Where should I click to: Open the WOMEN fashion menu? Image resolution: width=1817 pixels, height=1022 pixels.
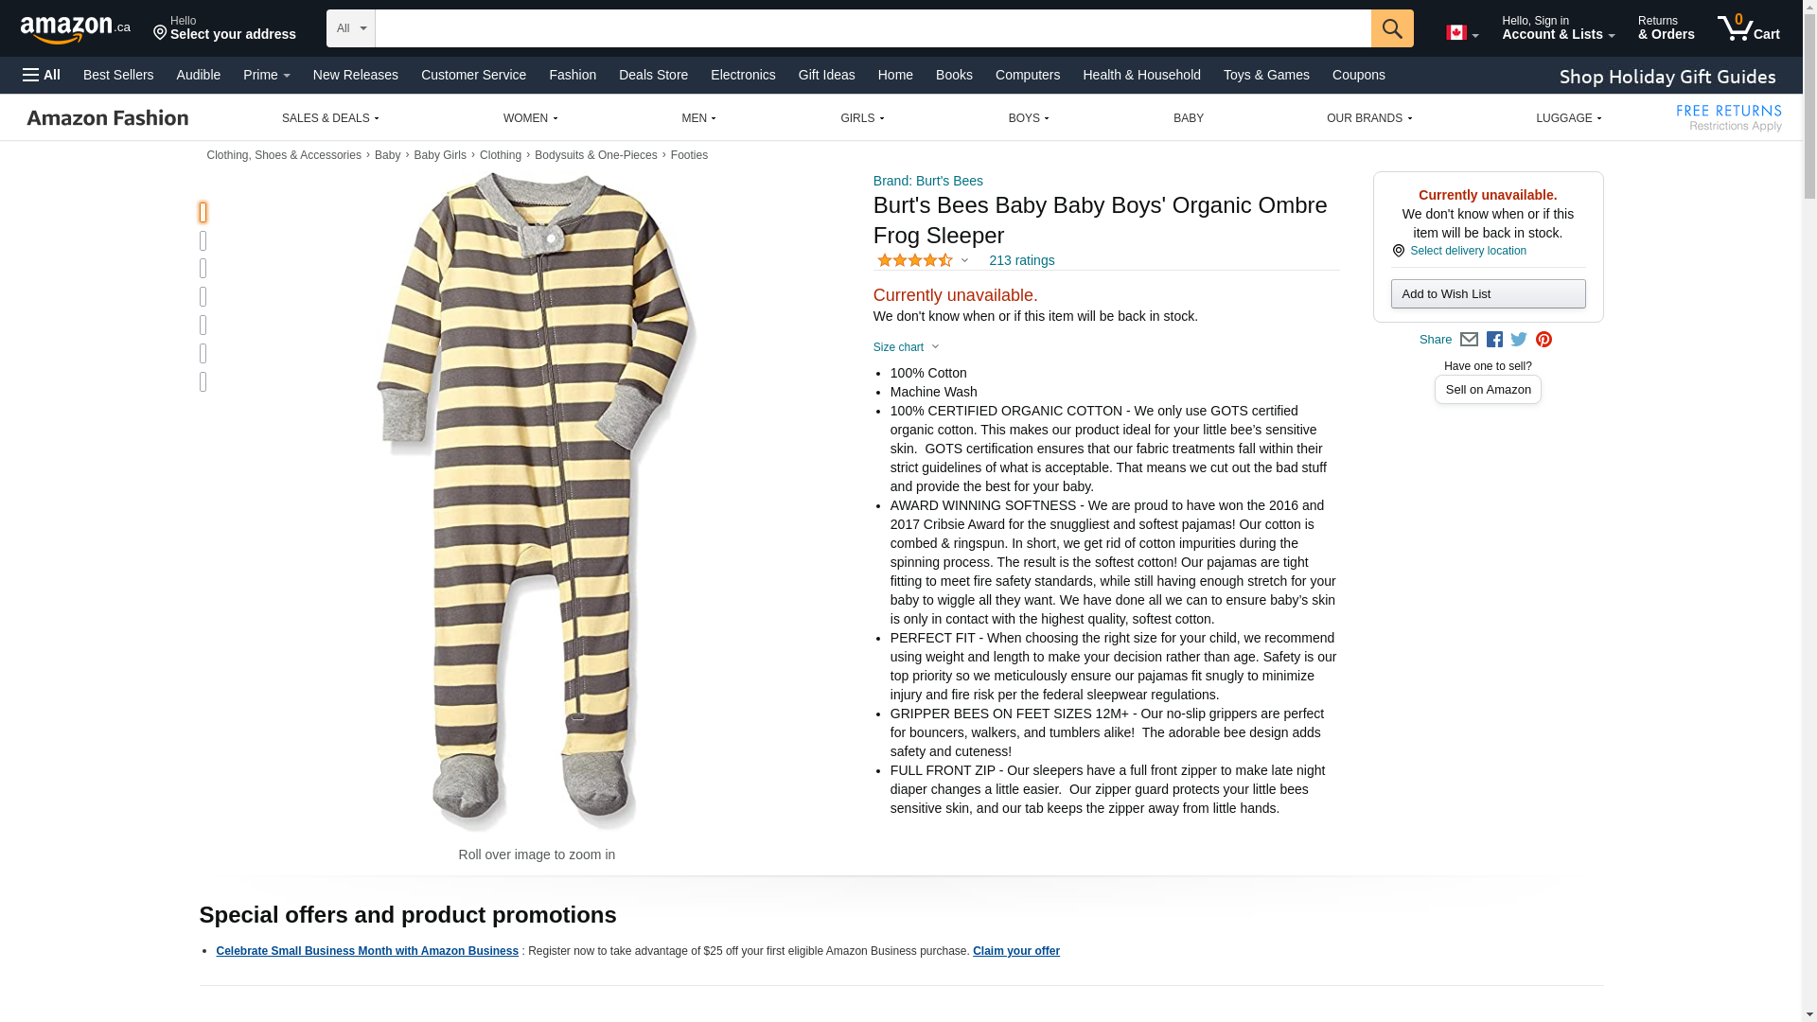point(530,118)
